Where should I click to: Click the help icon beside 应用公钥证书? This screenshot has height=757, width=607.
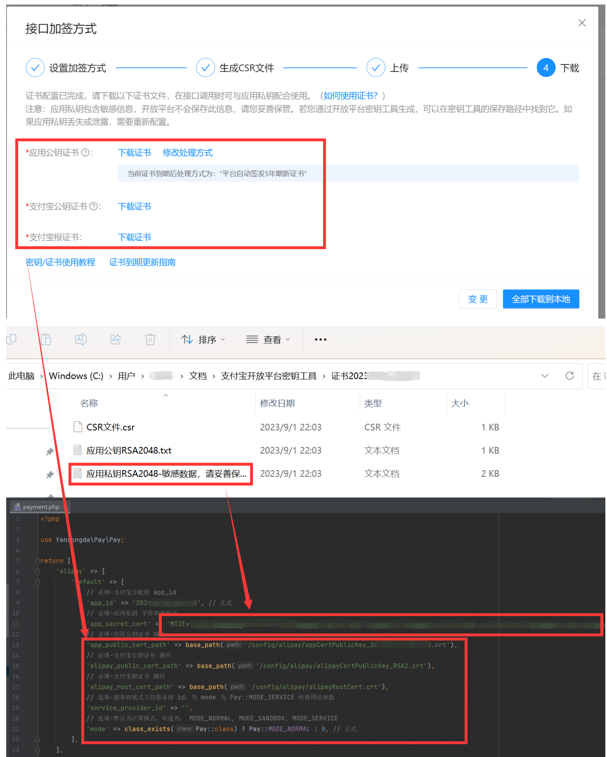point(85,152)
